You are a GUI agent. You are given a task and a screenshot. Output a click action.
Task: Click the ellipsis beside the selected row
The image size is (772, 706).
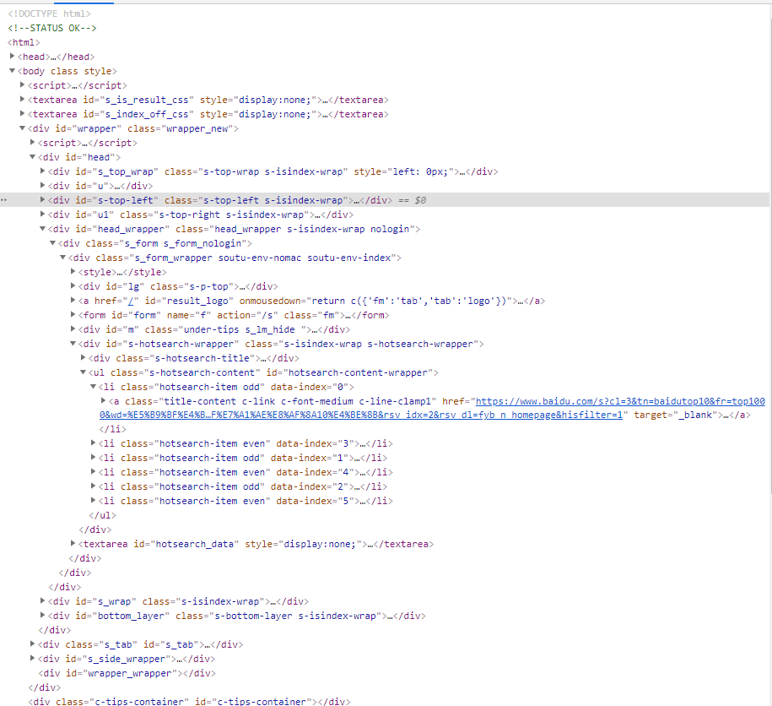click(x=4, y=200)
